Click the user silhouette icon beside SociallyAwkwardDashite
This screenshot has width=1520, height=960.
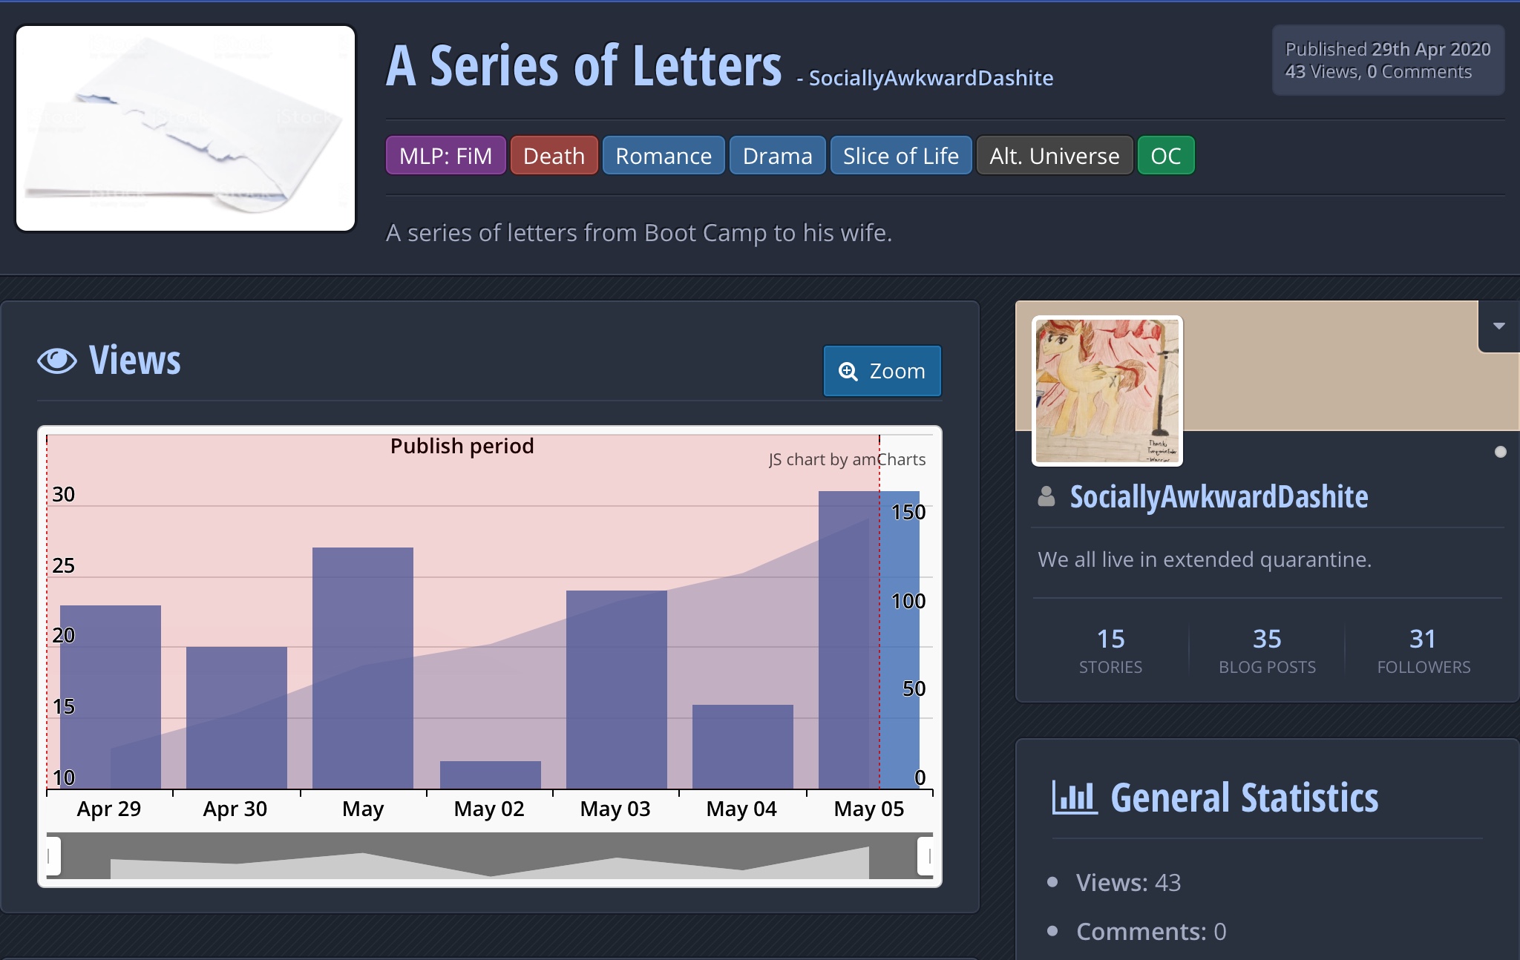pyautogui.click(x=1046, y=496)
